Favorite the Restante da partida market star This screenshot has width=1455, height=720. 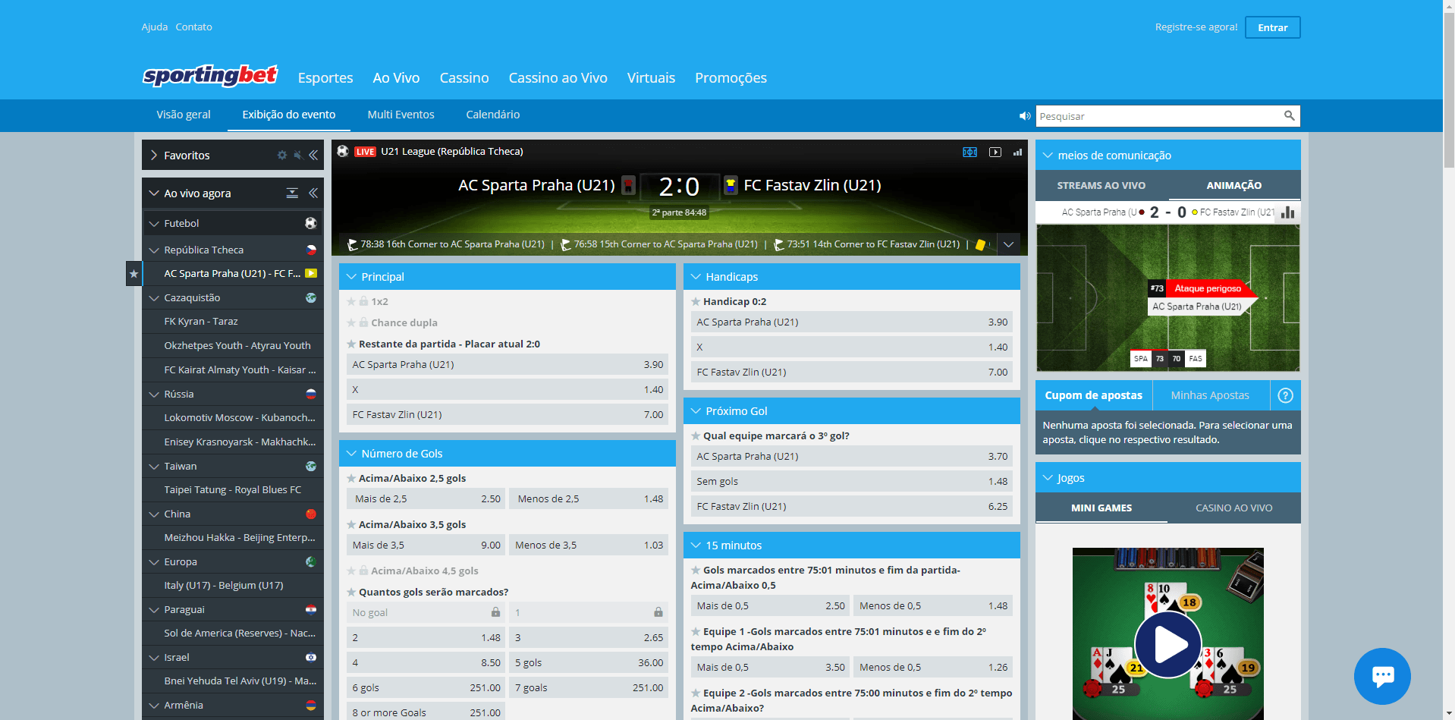point(351,344)
